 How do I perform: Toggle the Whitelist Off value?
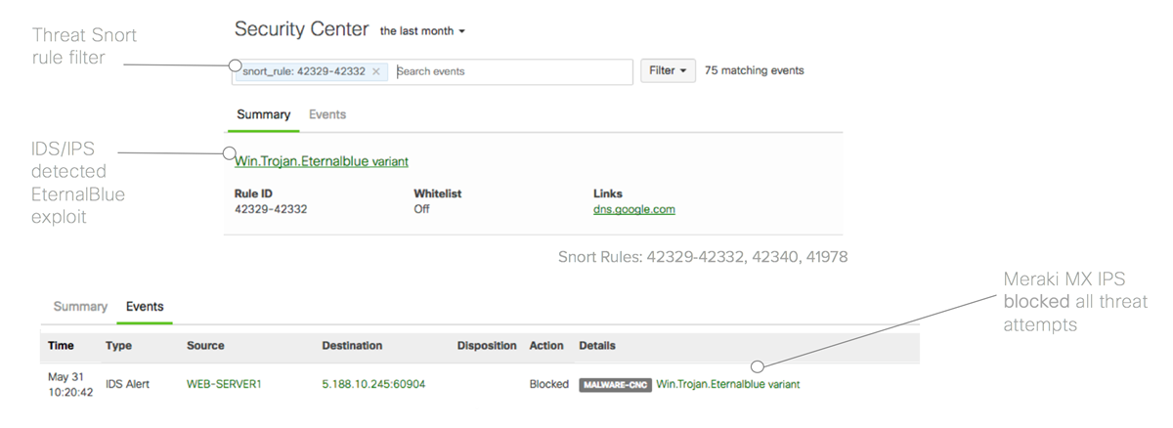click(x=421, y=209)
